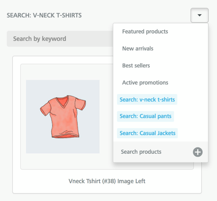Click the plus icon beside Search products
This screenshot has height=201, width=217.
198,152
